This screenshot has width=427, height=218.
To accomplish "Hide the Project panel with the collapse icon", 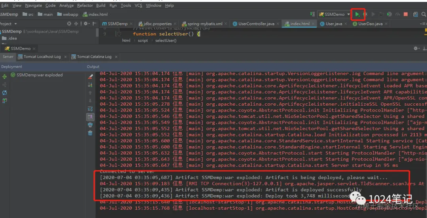I will [94, 24].
